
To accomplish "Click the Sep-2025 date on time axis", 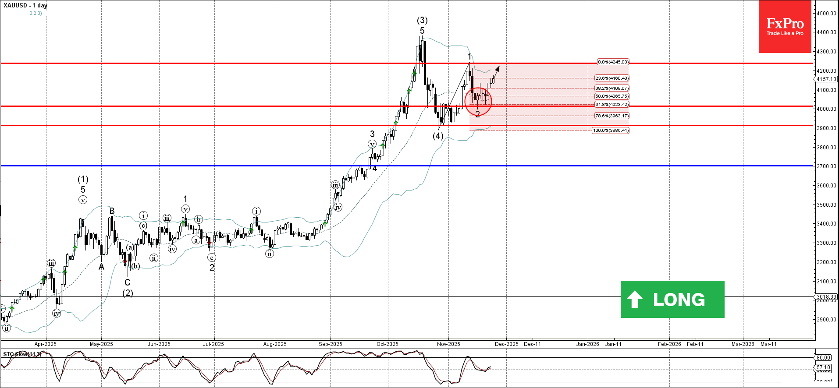I will tap(330, 344).
